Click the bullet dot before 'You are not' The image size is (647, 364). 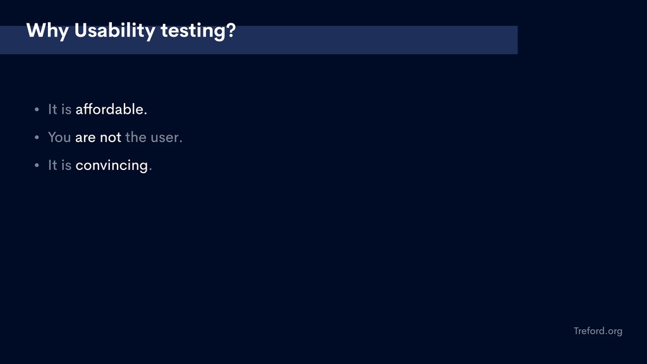[x=37, y=137]
